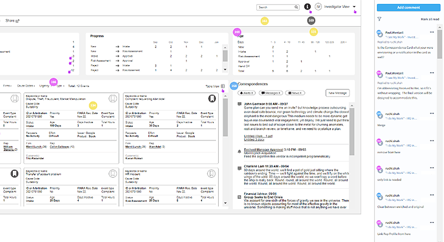Viewport: 444px width, 242px height.
Task: Open Untitled-Work_1.pdf attachment link
Action: coord(258,136)
